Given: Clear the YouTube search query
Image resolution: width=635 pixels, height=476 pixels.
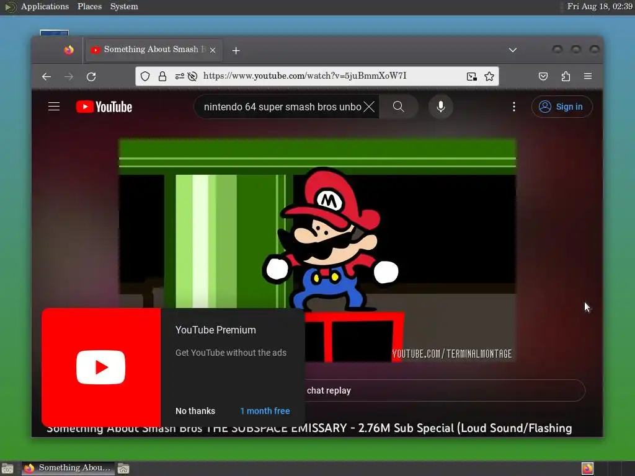Looking at the screenshot, I should click(369, 107).
